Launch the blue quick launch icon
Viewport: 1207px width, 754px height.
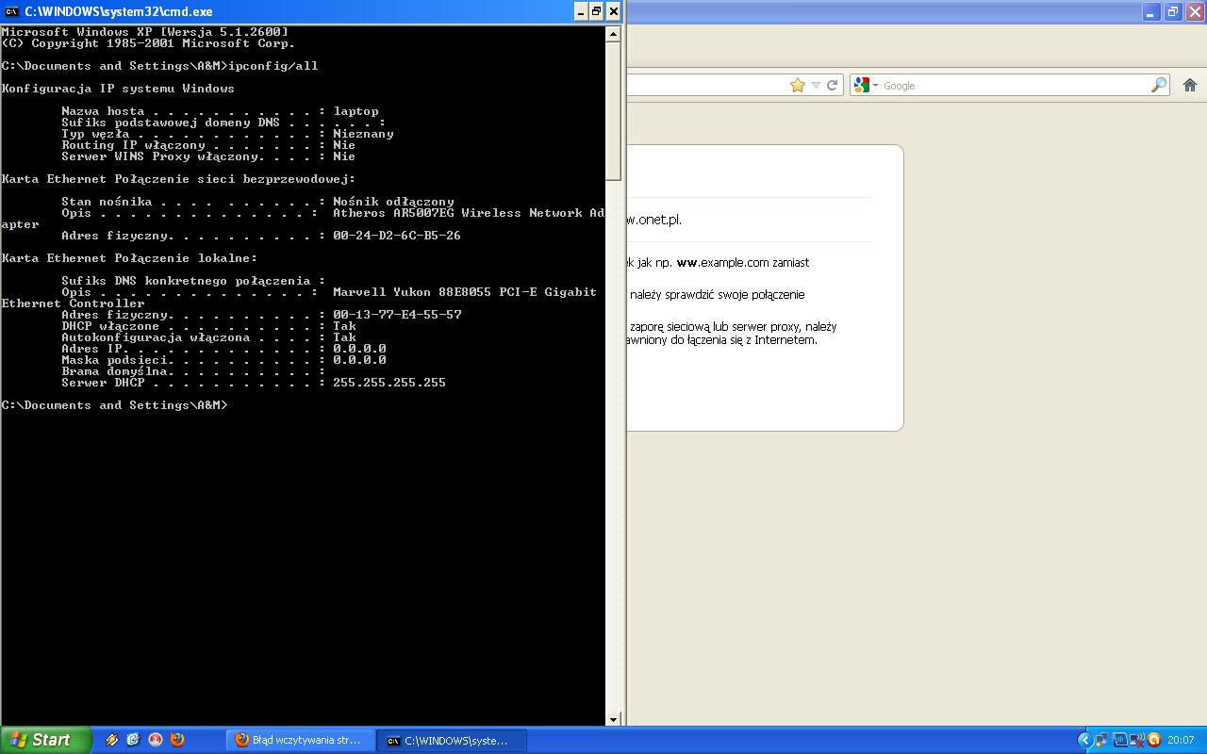[x=133, y=740]
